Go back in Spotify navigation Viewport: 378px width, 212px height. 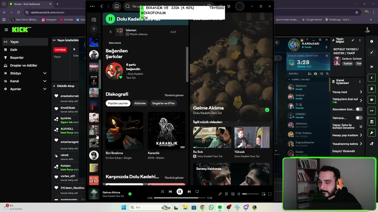[102, 6]
